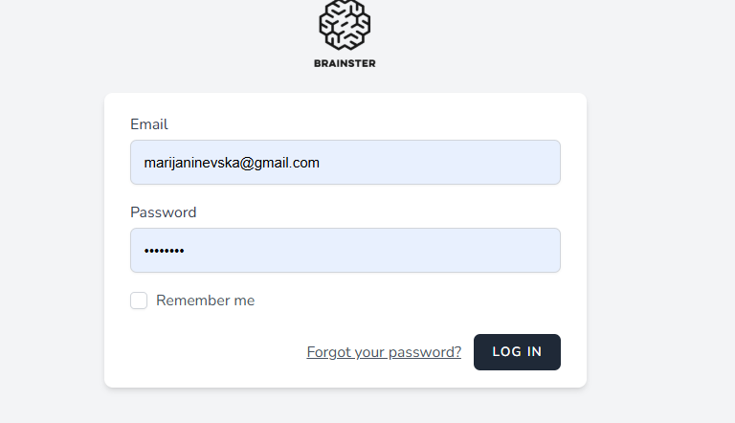Click the Brainster brain logo icon
This screenshot has height=423, width=735.
tap(345, 24)
